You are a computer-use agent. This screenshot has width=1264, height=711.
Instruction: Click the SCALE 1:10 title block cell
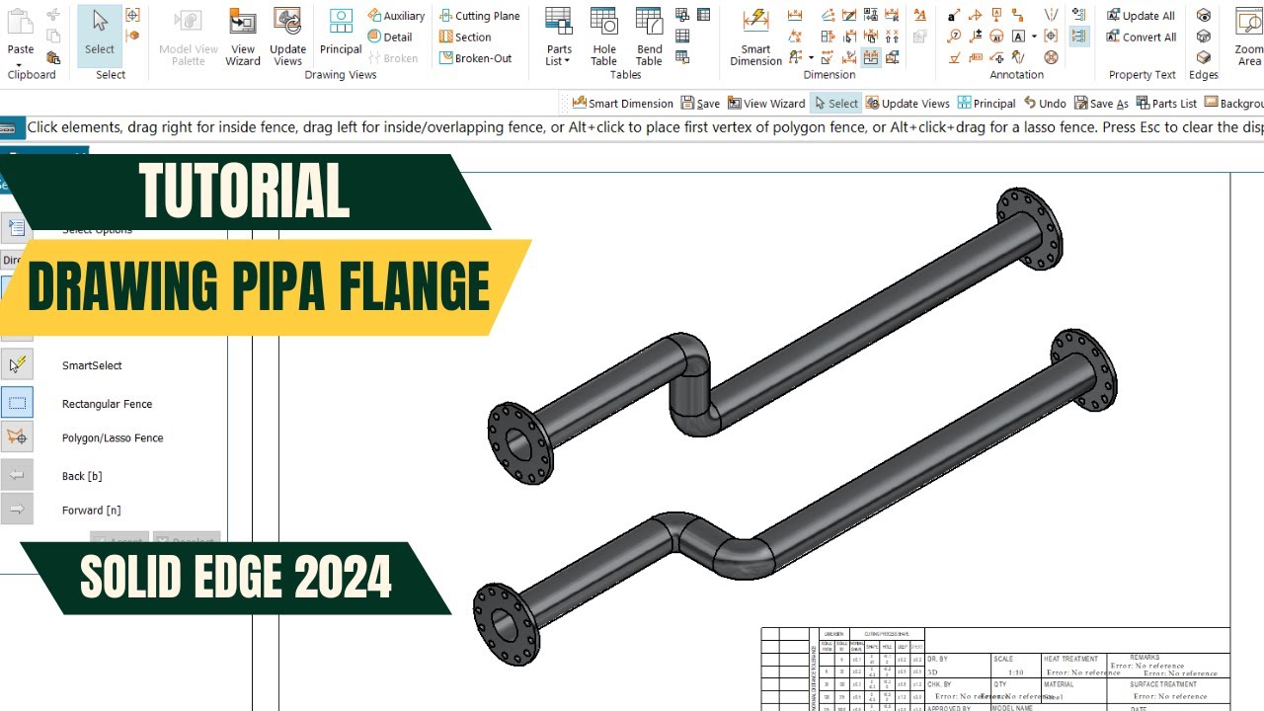pos(1016,666)
